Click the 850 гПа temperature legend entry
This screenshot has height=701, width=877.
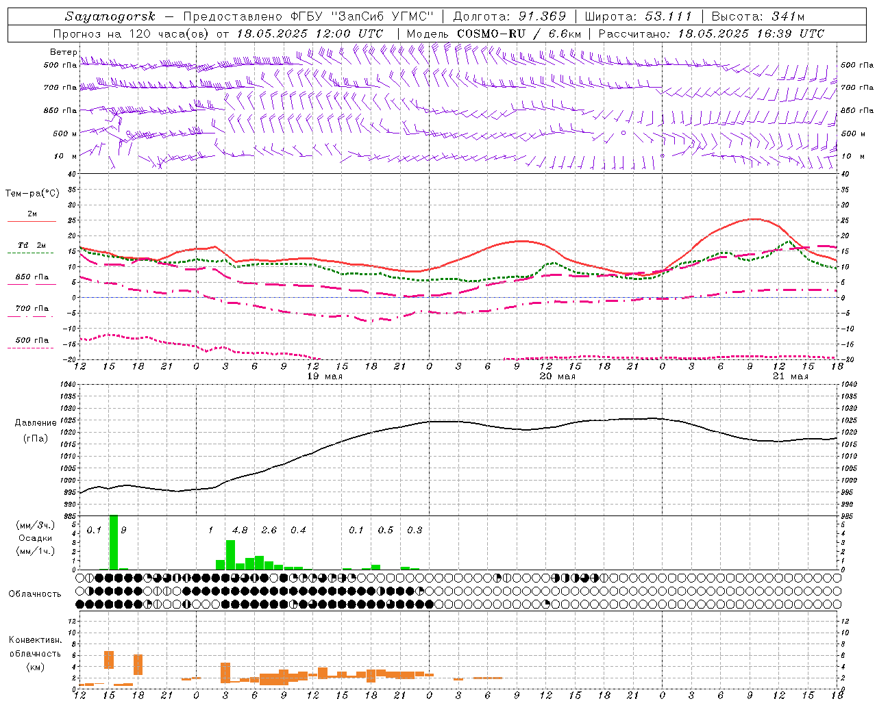[32, 280]
